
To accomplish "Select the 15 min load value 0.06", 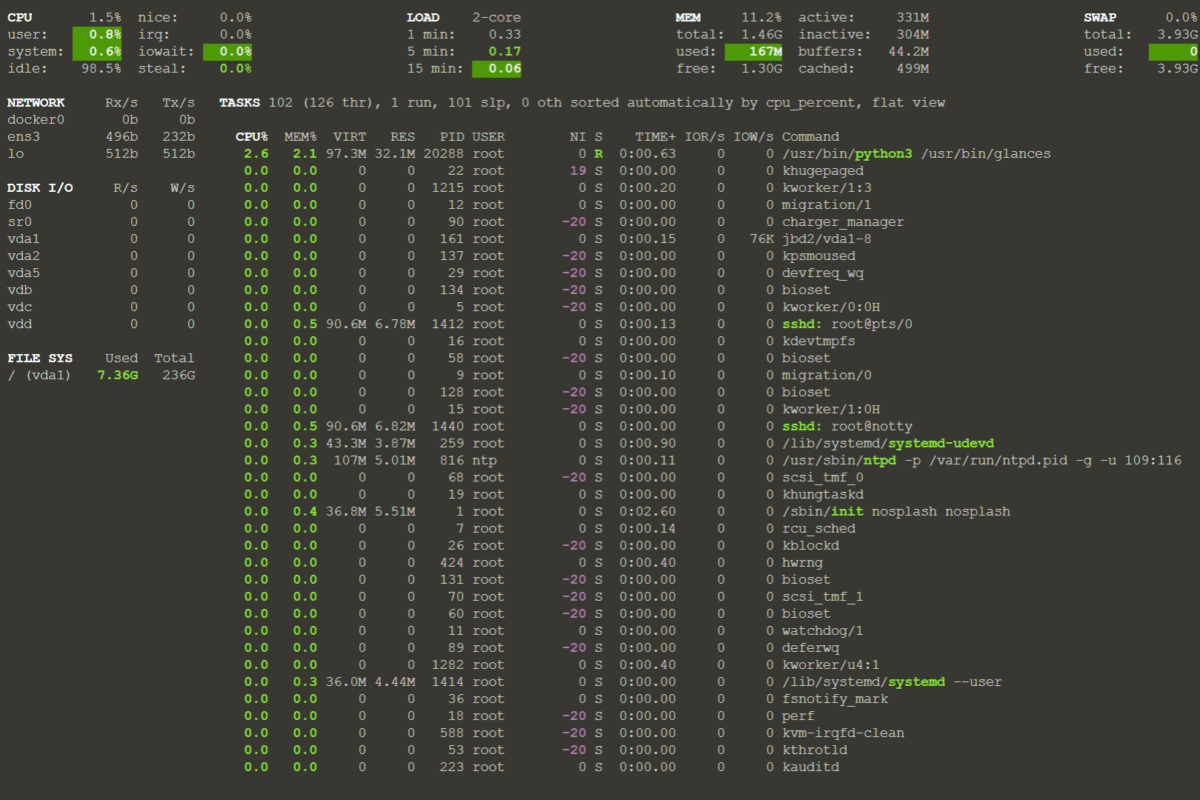I will [496, 68].
